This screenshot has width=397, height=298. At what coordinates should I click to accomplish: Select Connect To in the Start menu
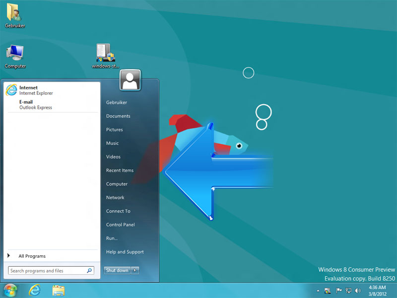click(118, 211)
